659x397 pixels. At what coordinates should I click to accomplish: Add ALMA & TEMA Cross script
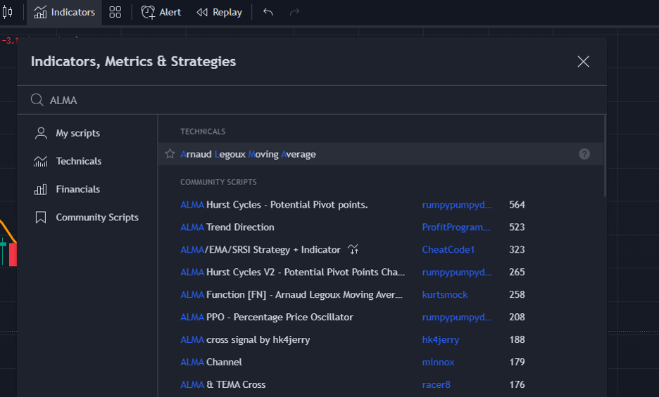222,384
